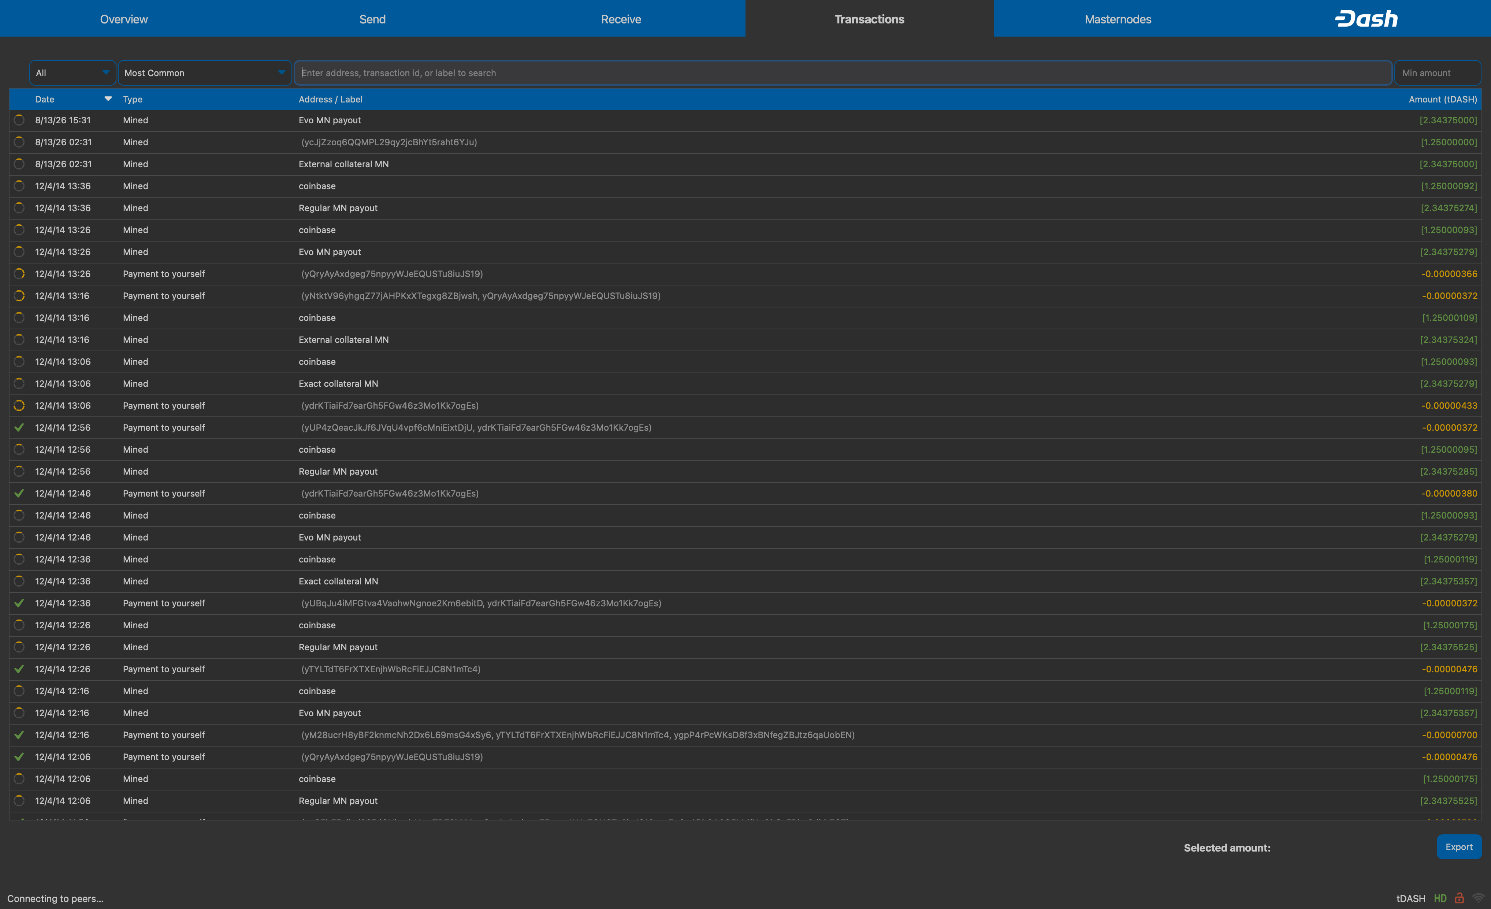Image resolution: width=1491 pixels, height=909 pixels.
Task: Open the 'All' date range dropdown
Action: point(72,72)
